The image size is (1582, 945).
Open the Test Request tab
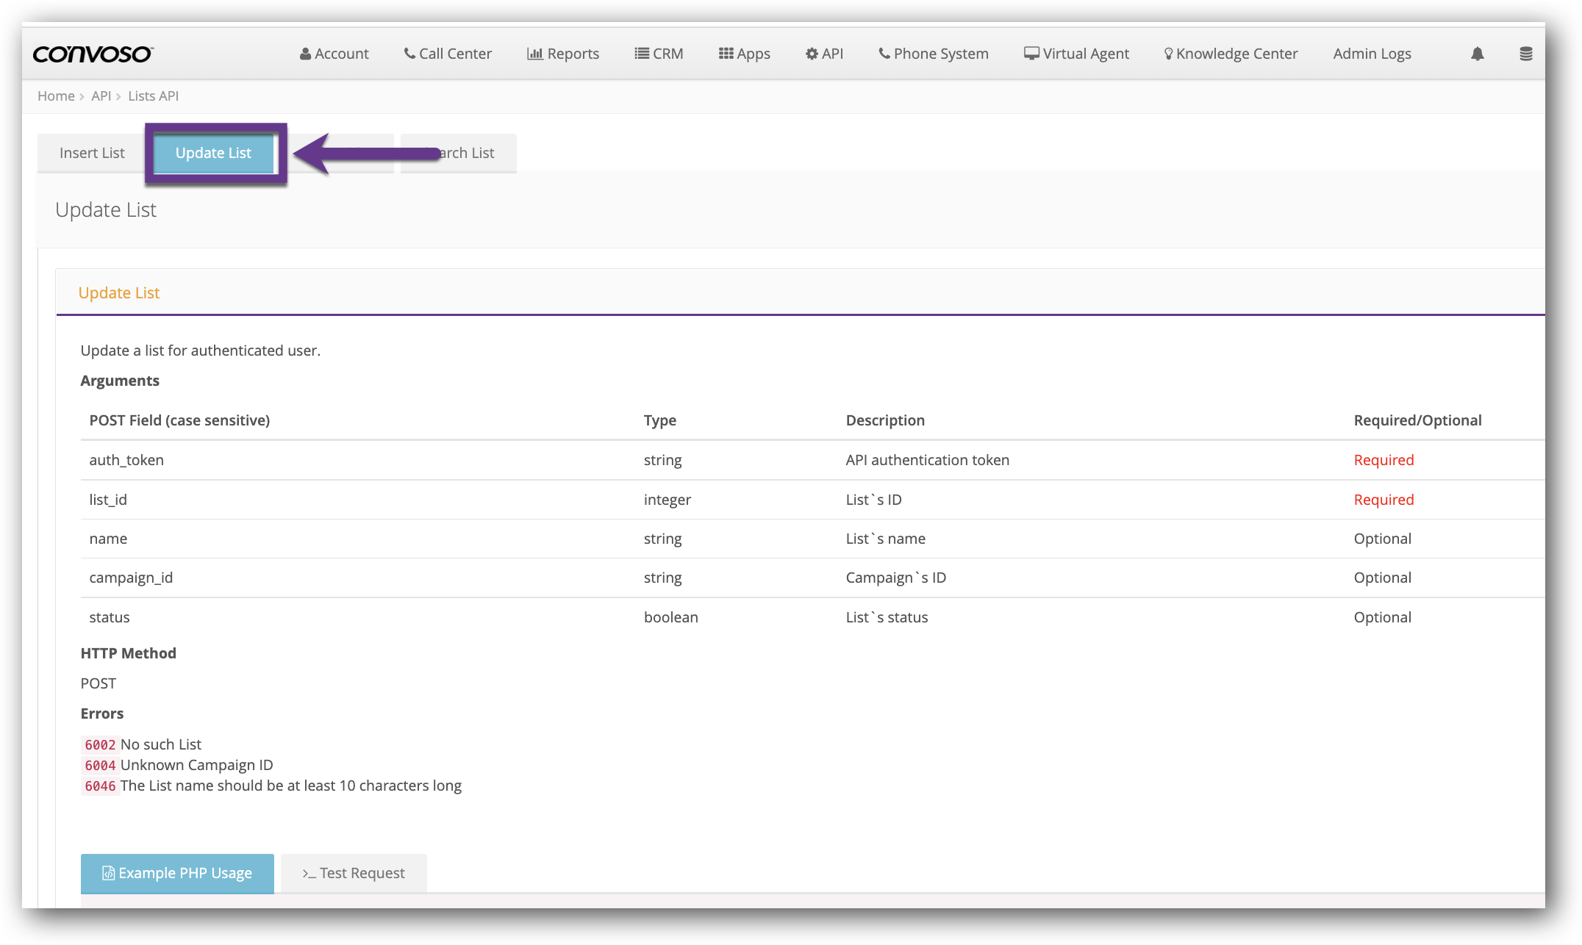pos(354,873)
